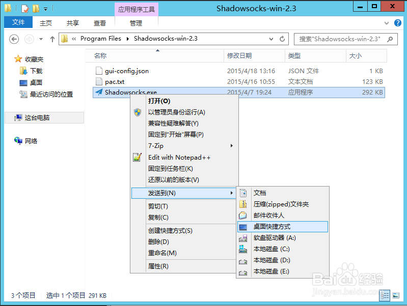
Task: Click the search magnifier icon
Action: point(390,39)
